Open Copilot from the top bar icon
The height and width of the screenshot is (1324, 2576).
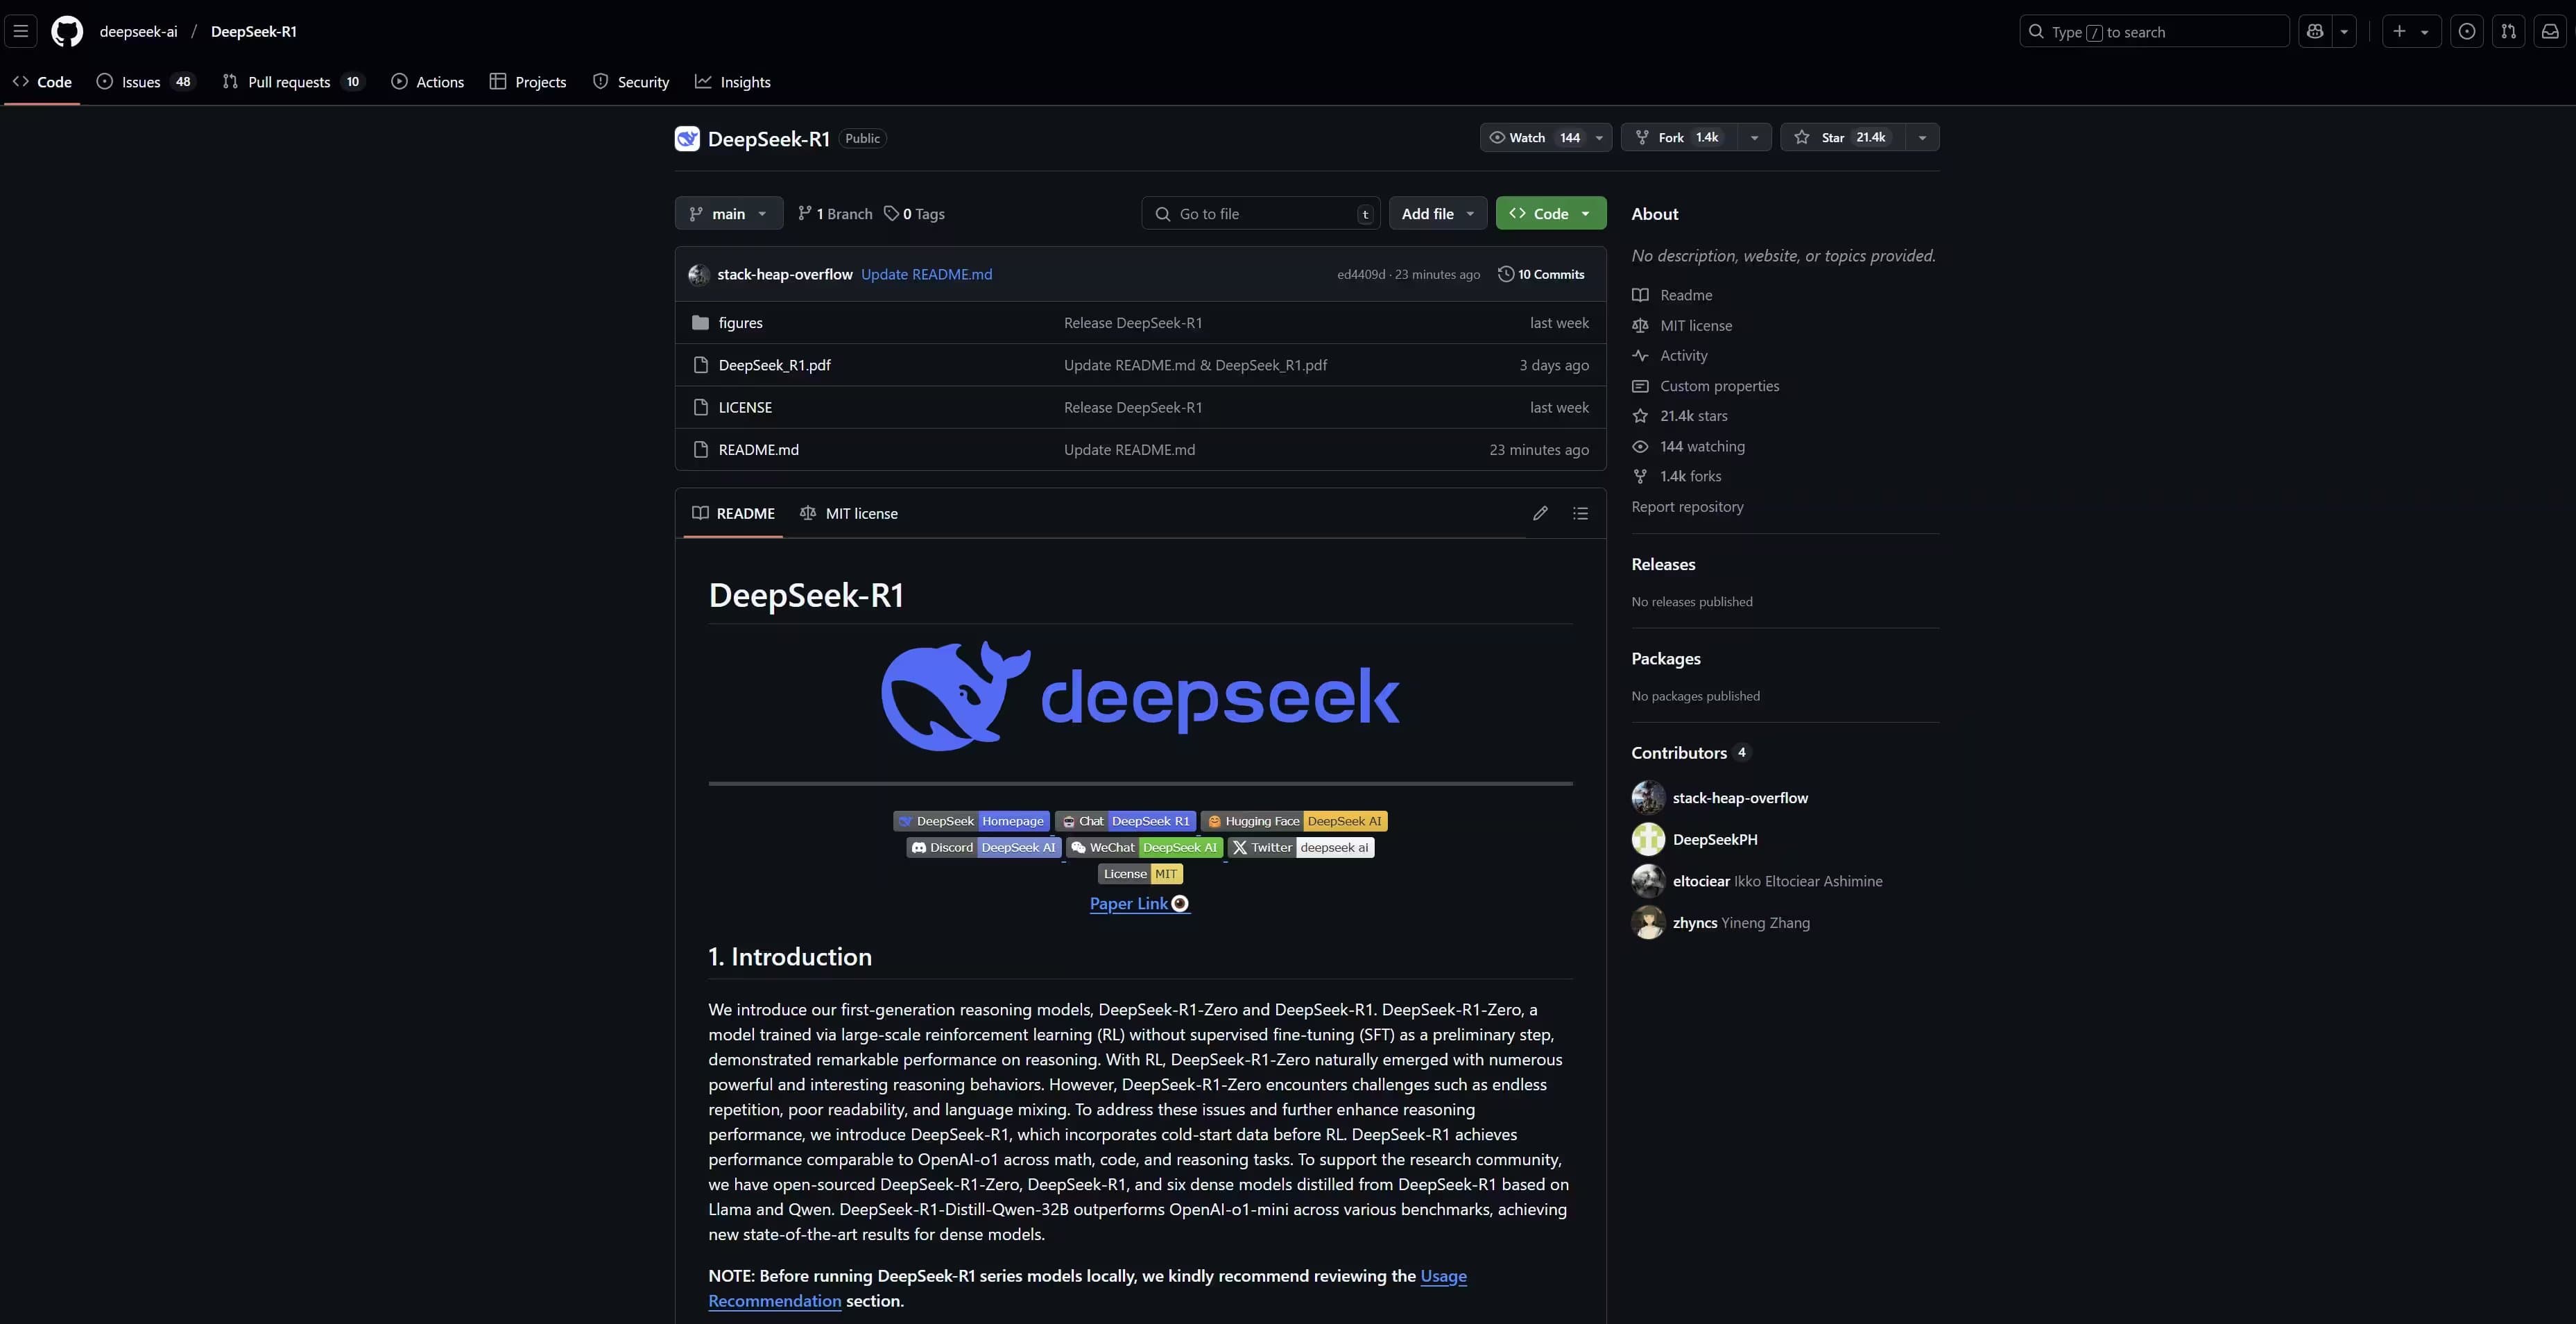[x=2315, y=31]
